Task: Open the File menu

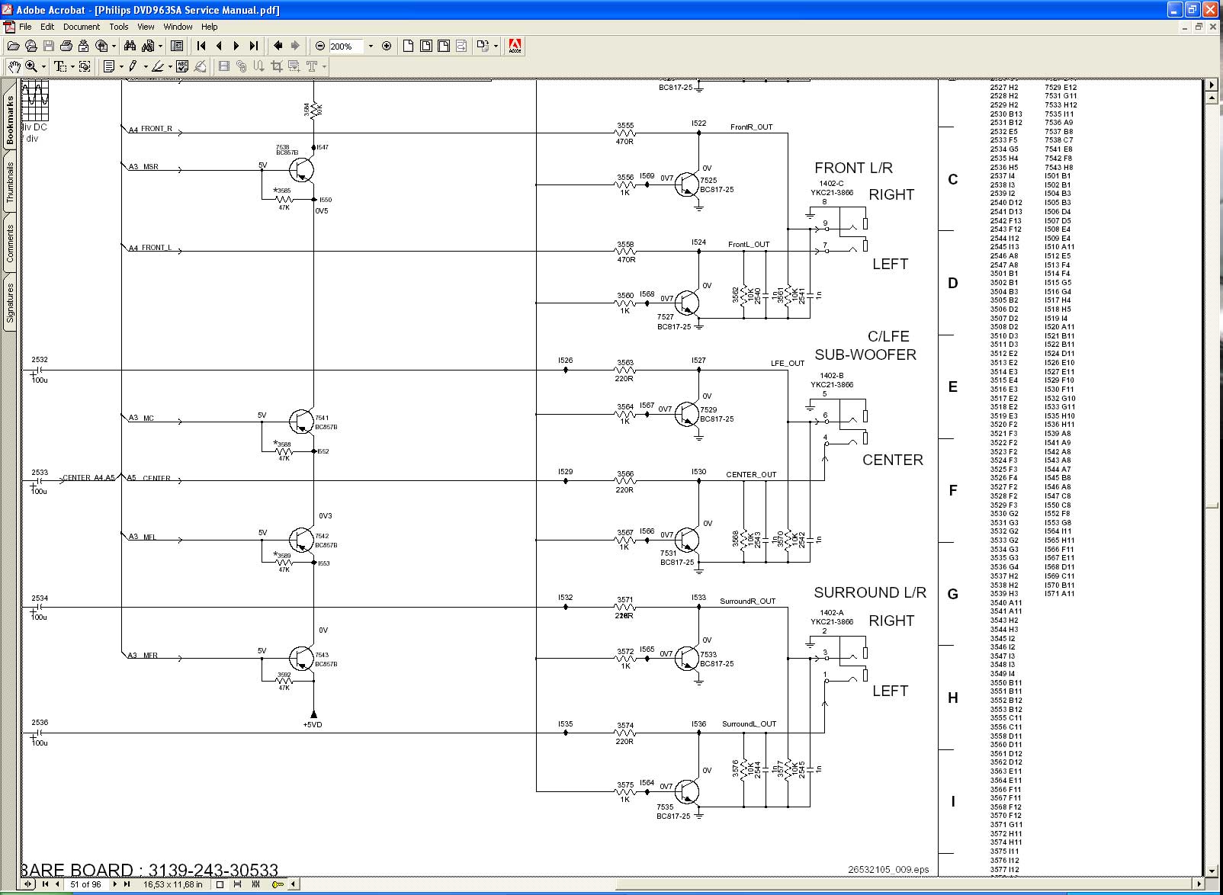Action: pyautogui.click(x=25, y=27)
